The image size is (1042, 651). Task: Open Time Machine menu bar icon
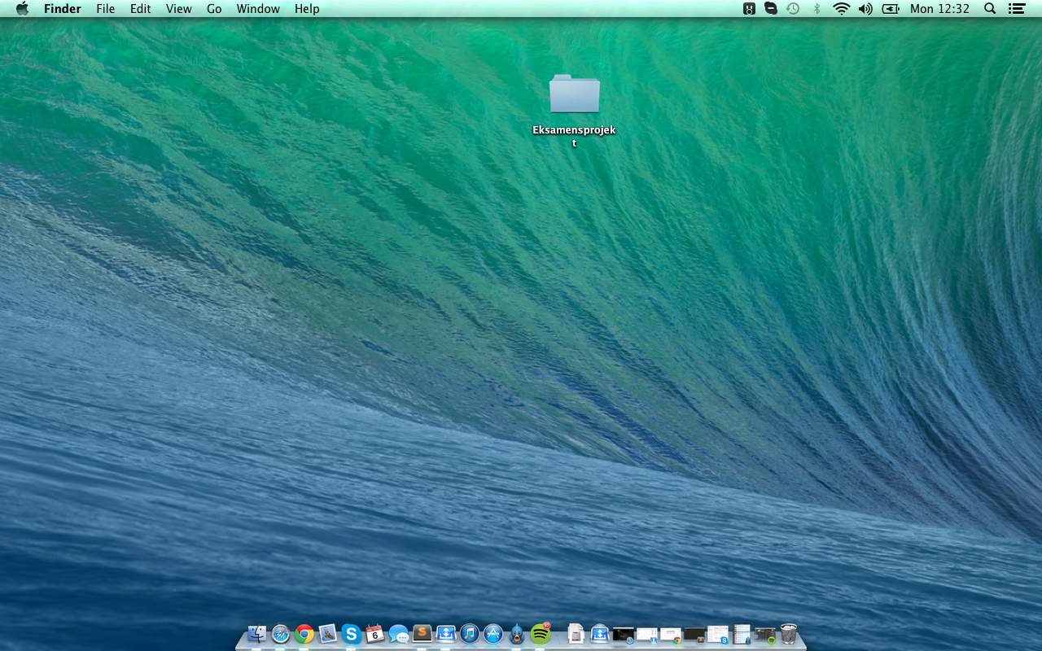click(793, 9)
